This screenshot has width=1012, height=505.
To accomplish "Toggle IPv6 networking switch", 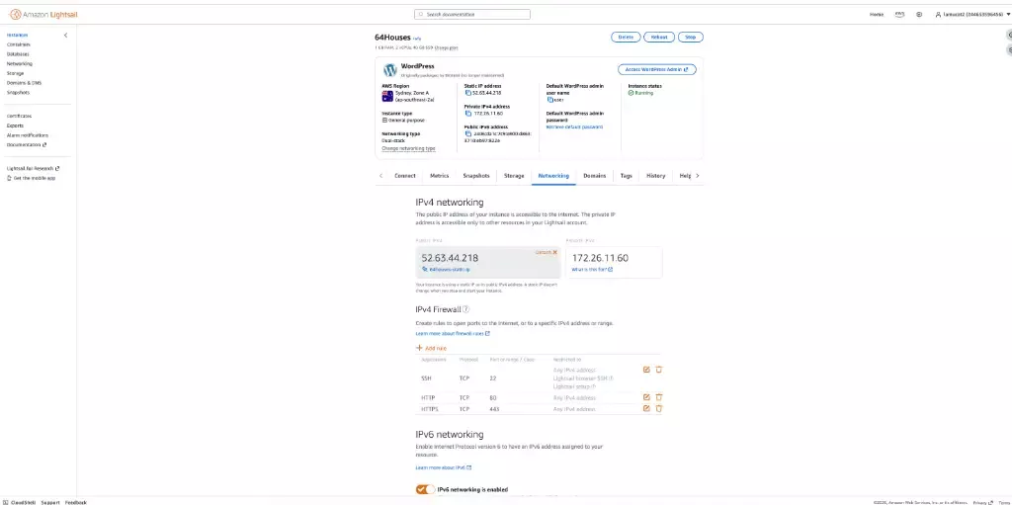I will click(426, 489).
